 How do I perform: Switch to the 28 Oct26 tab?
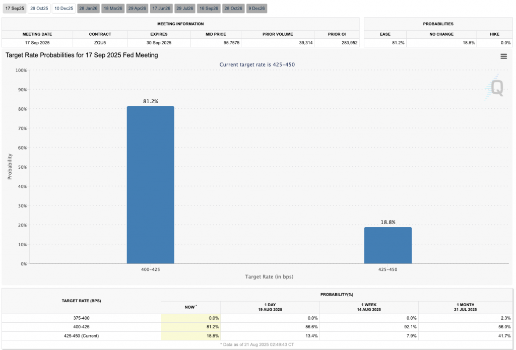coord(233,8)
